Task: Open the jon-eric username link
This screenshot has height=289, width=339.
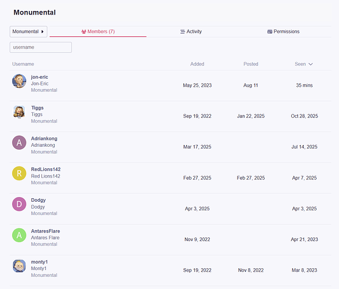Action: click(39, 77)
